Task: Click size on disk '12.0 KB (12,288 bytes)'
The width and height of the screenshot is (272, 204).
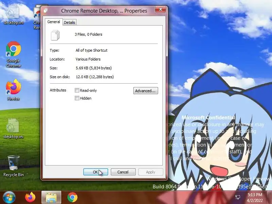Action: click(95, 77)
